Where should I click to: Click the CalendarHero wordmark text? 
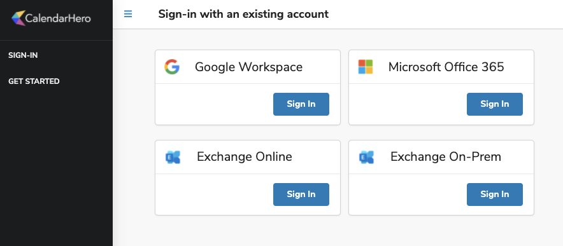click(x=58, y=18)
